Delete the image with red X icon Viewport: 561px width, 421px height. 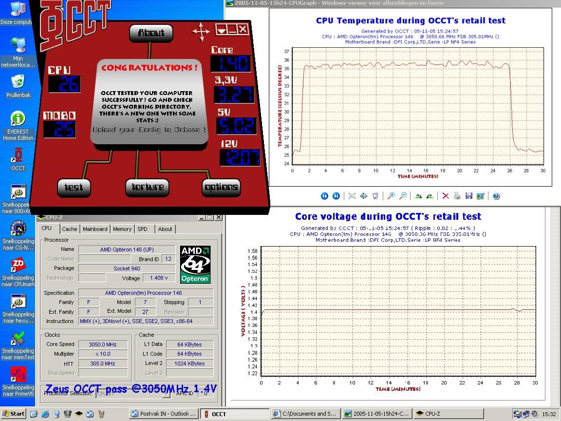(x=446, y=196)
